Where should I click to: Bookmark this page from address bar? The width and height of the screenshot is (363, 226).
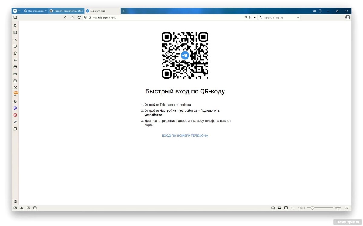coord(250,18)
